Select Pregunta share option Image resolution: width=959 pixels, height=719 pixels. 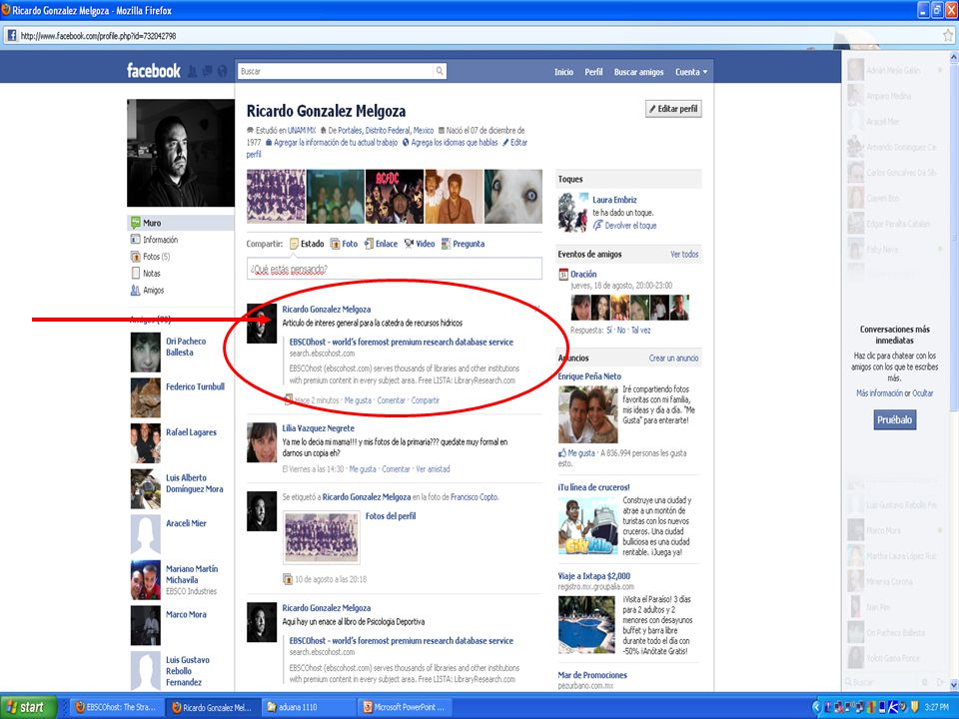click(463, 244)
